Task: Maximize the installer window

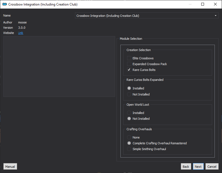Action: (203, 4)
